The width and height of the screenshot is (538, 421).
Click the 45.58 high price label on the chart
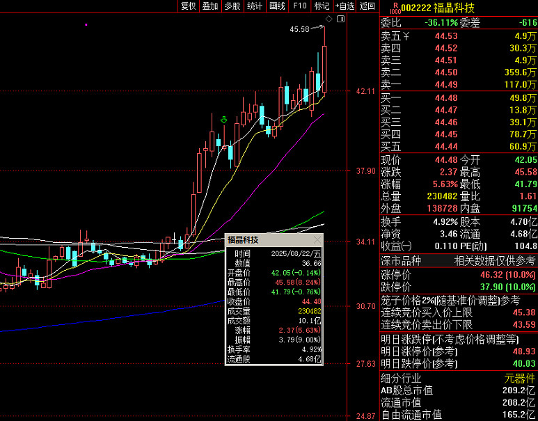(299, 29)
